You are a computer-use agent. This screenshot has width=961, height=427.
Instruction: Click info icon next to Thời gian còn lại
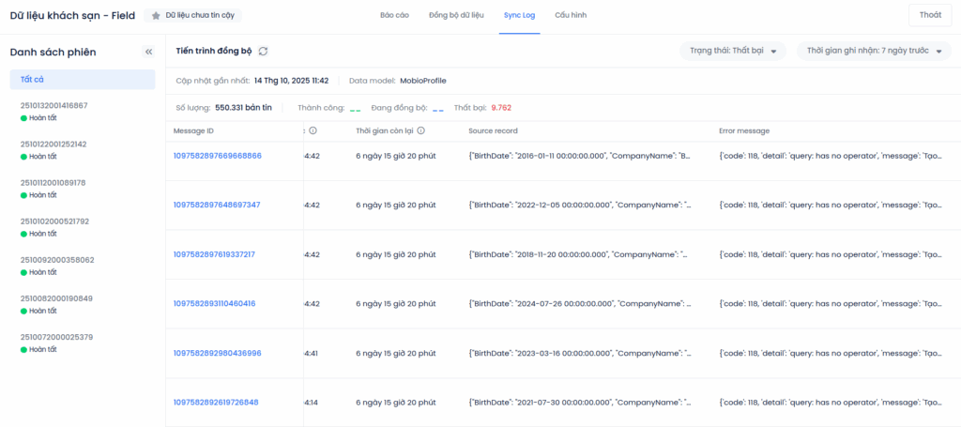click(x=421, y=130)
